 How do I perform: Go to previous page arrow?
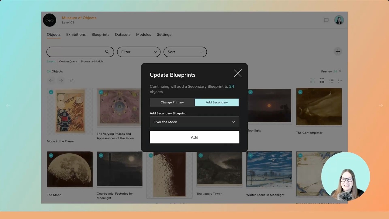click(x=51, y=81)
